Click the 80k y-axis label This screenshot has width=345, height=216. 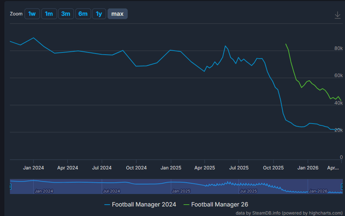[x=339, y=48]
